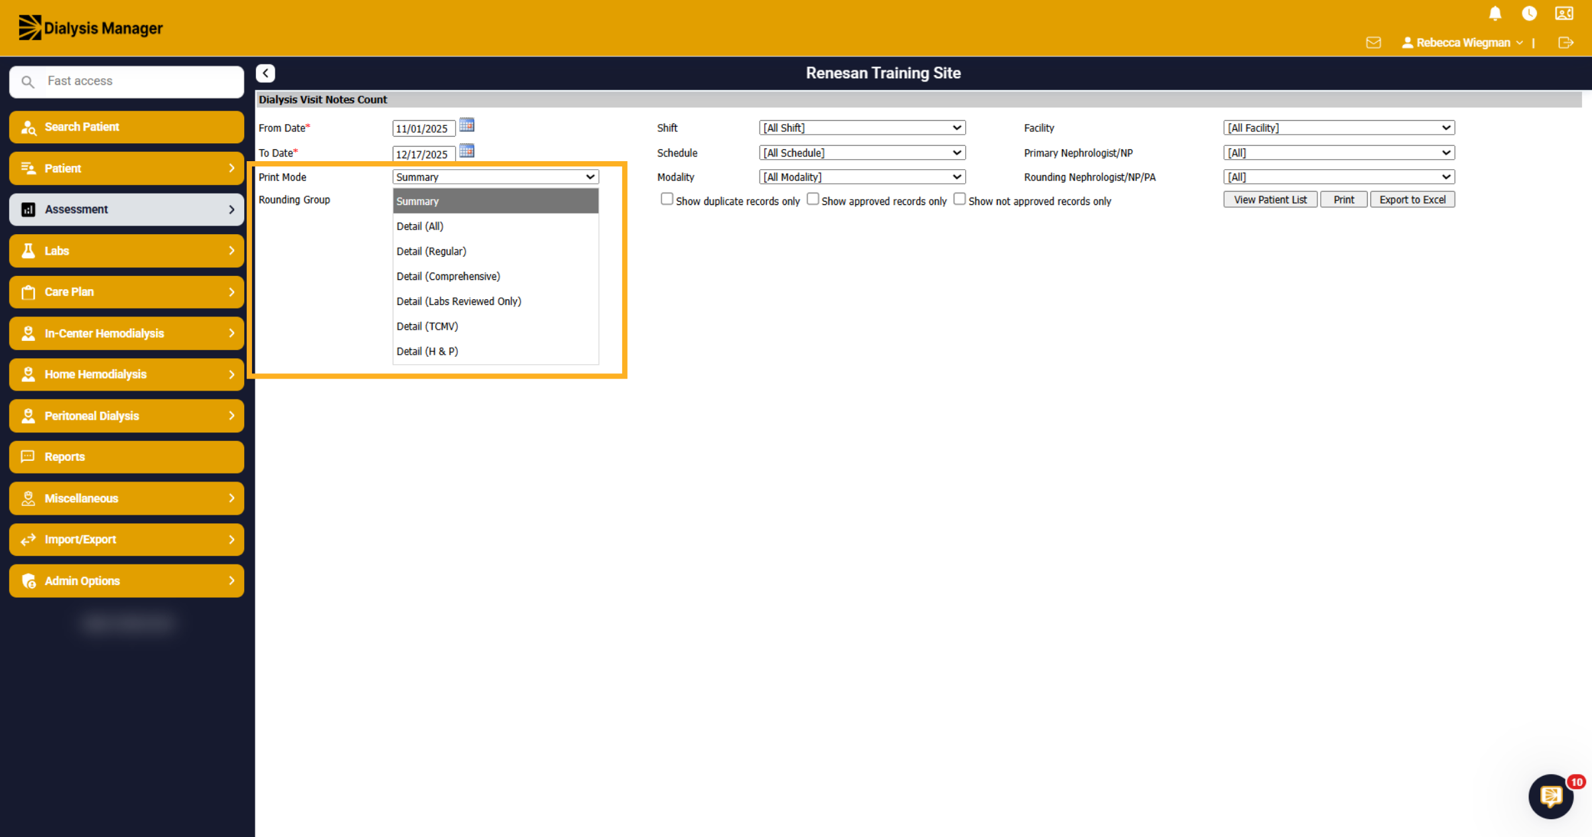Choose Detail (H & P) option
1592x837 pixels.
(x=496, y=352)
